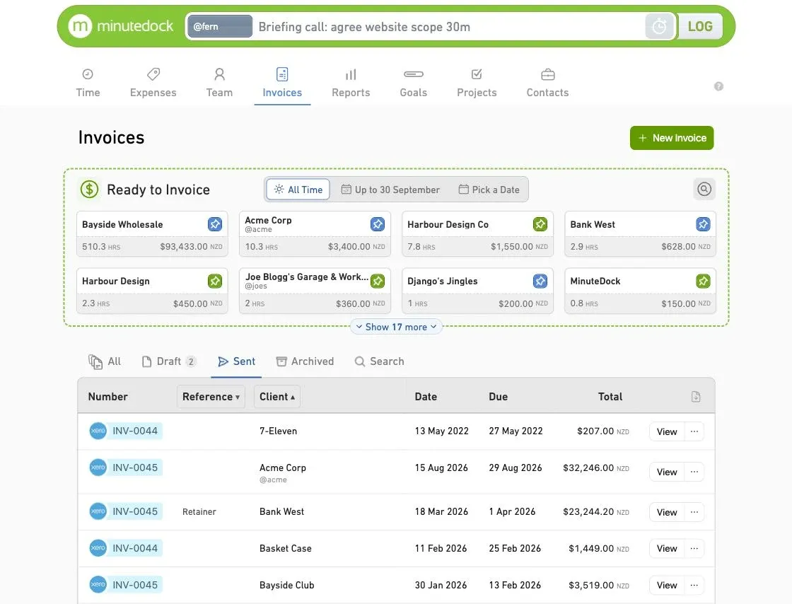
Task: Click the Ready to Invoice dollar icon
Action: 89,190
